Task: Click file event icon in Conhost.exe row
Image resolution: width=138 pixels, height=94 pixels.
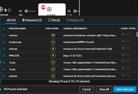Action: pyautogui.click(x=126, y=41)
